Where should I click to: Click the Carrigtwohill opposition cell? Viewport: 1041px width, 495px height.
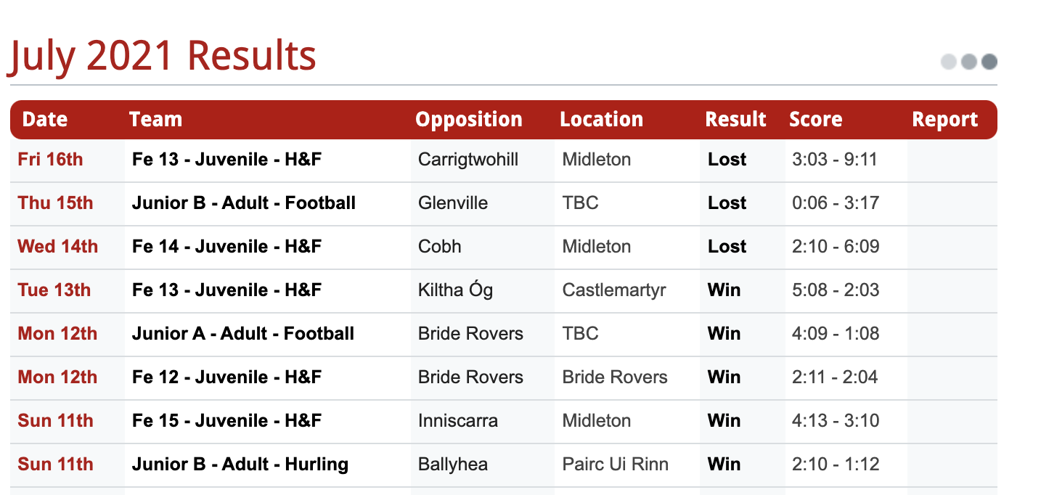(468, 160)
